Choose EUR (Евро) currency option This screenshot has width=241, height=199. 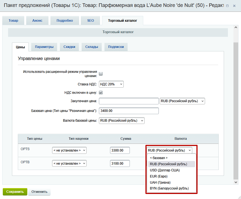tap(159, 176)
